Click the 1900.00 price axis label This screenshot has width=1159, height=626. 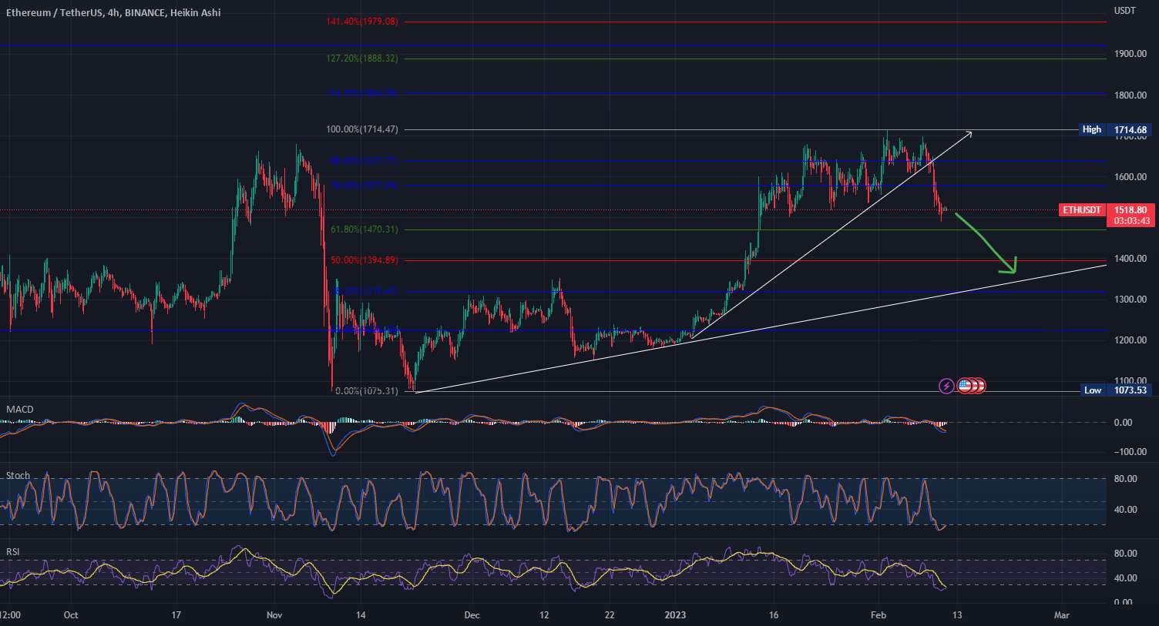click(1130, 54)
